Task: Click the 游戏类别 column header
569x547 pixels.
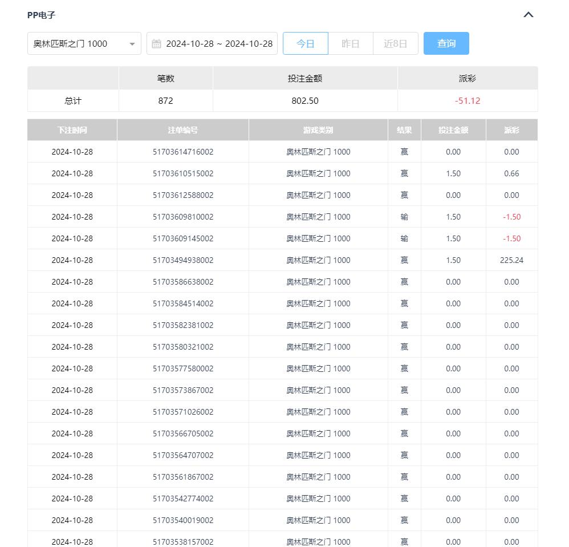Action: tap(318, 130)
